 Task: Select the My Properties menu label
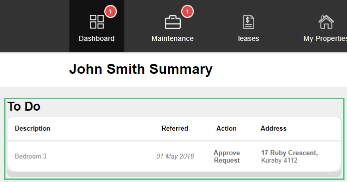[325, 39]
